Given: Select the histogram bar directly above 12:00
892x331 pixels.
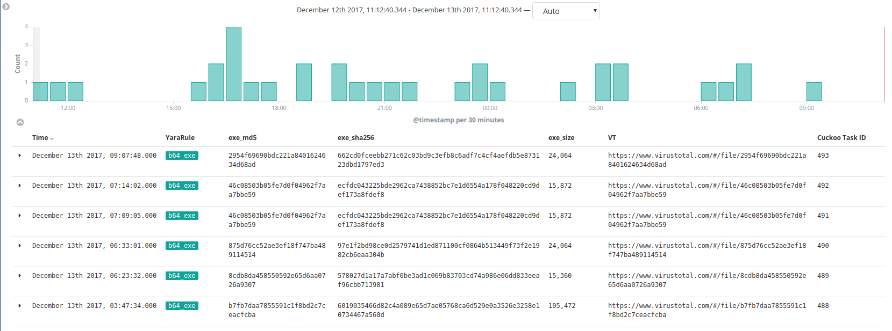Looking at the screenshot, I should tap(75, 92).
